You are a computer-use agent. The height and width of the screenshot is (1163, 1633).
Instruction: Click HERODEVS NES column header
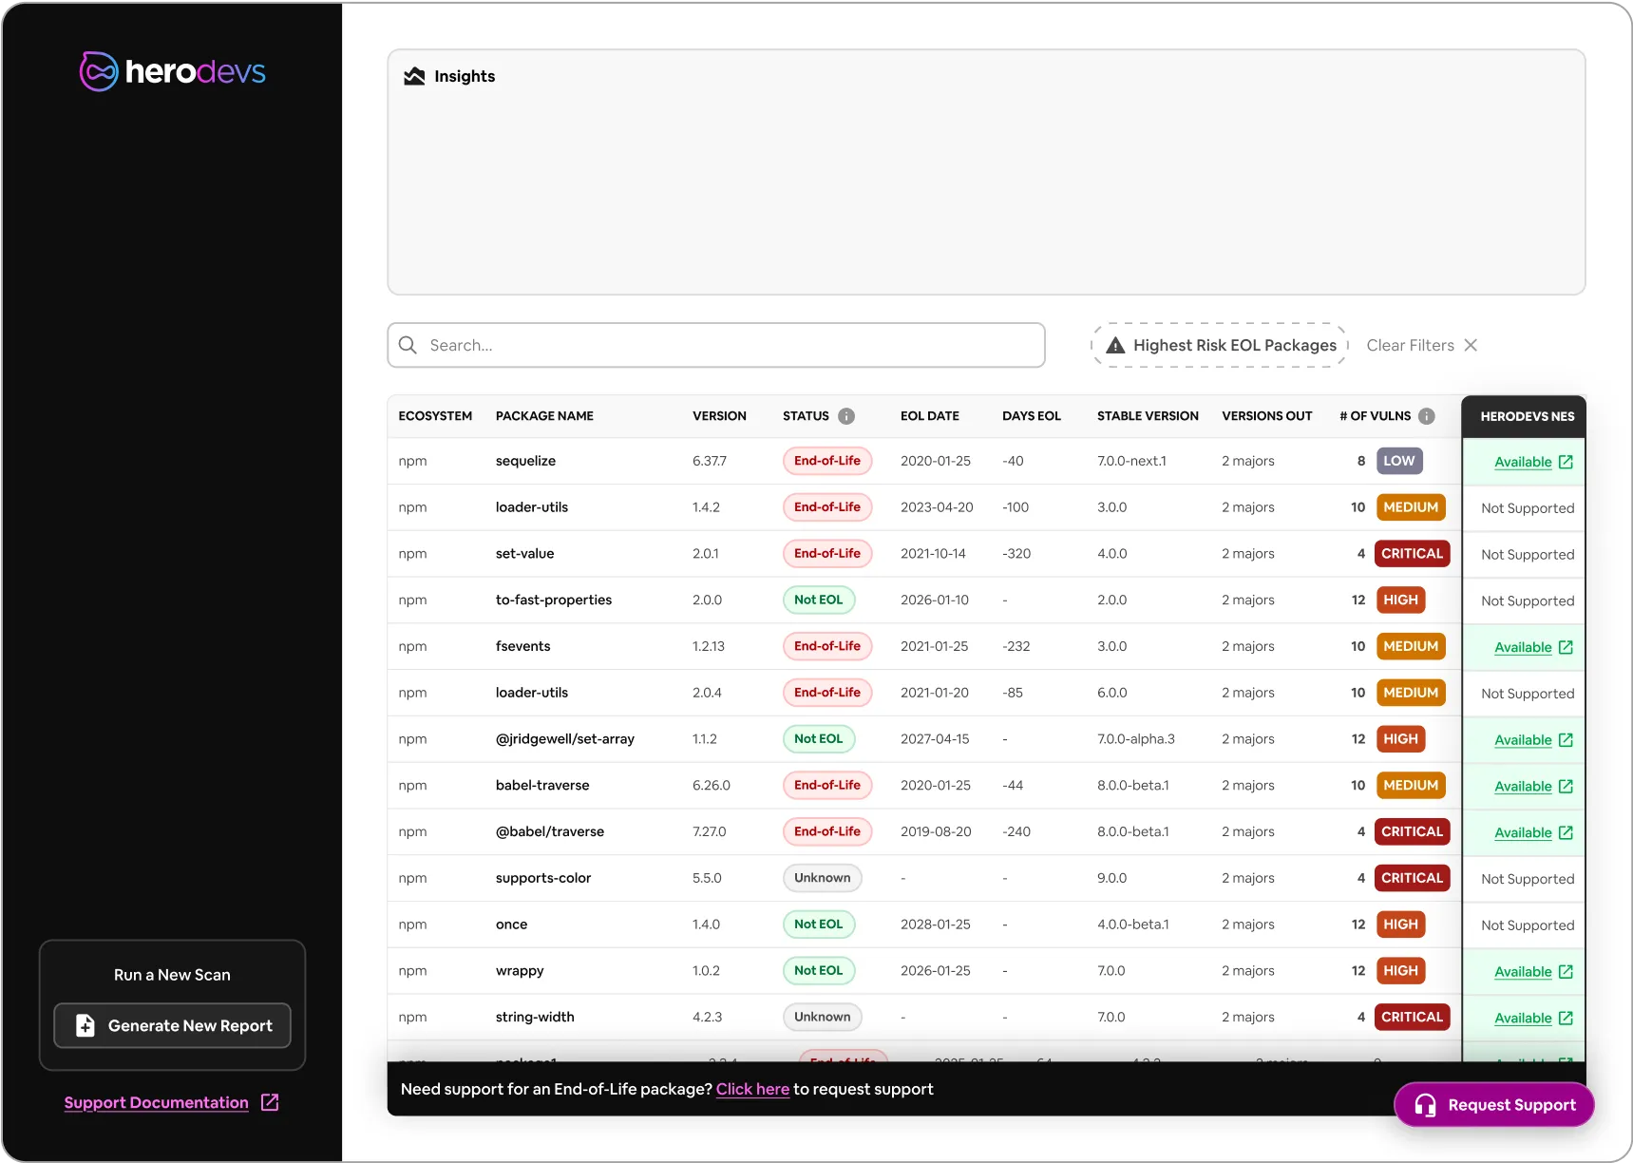(x=1527, y=416)
